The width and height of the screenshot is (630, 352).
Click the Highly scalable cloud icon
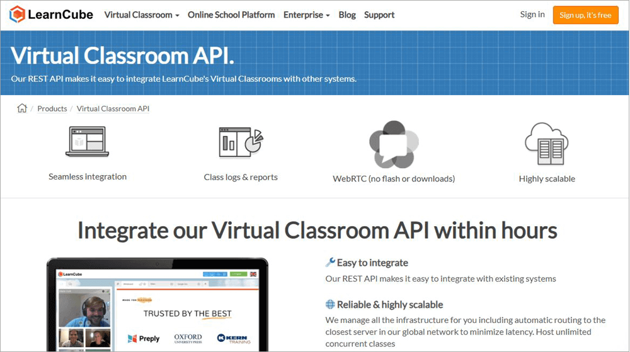[546, 144]
